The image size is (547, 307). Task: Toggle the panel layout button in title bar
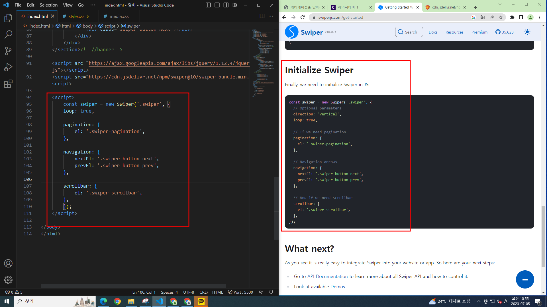coord(217,5)
